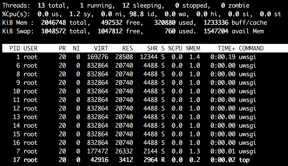
Task: Click the R state of PID 17
Action: (x=163, y=160)
